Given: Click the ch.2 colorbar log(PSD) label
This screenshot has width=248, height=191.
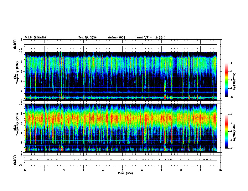Looking at the screenshot, I should pos(235,133).
